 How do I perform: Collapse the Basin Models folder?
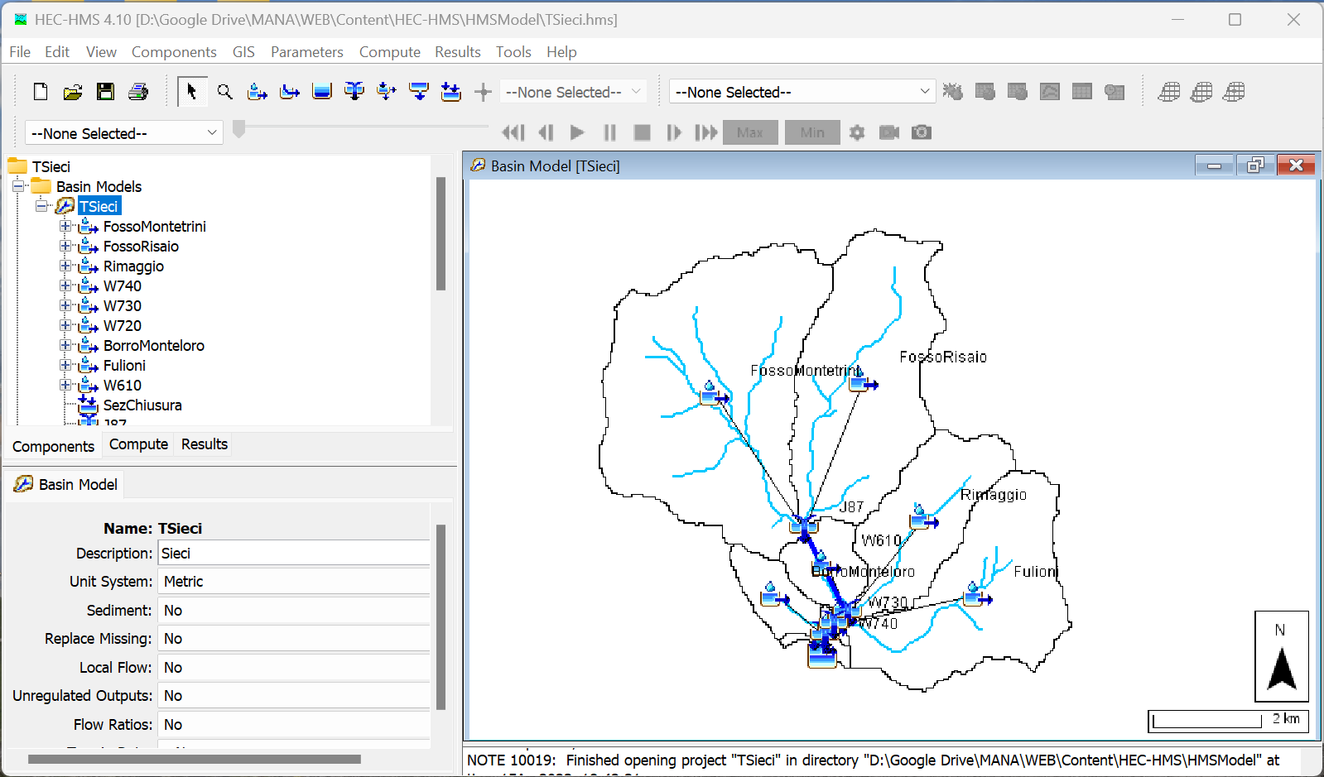pos(18,186)
